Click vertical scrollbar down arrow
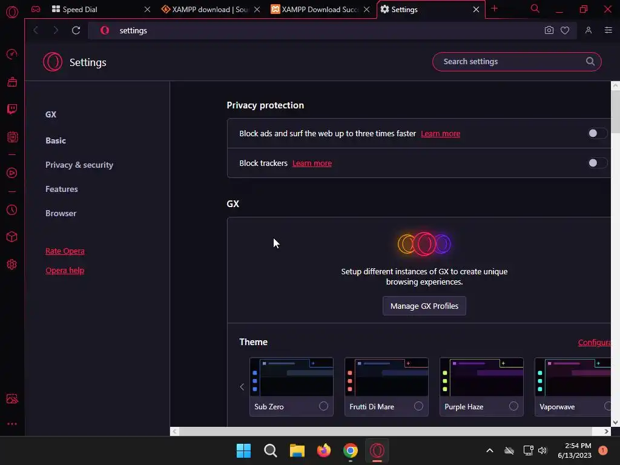 (x=615, y=422)
